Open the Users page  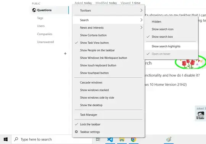[41, 26]
